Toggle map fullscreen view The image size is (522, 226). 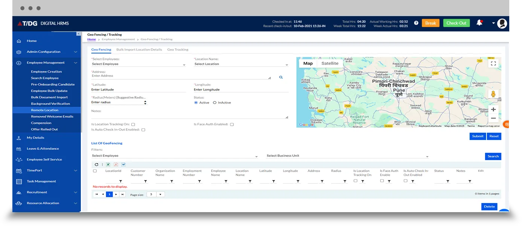(x=493, y=64)
